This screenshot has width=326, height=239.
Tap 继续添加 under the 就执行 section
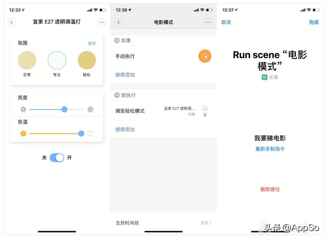pyautogui.click(x=125, y=129)
